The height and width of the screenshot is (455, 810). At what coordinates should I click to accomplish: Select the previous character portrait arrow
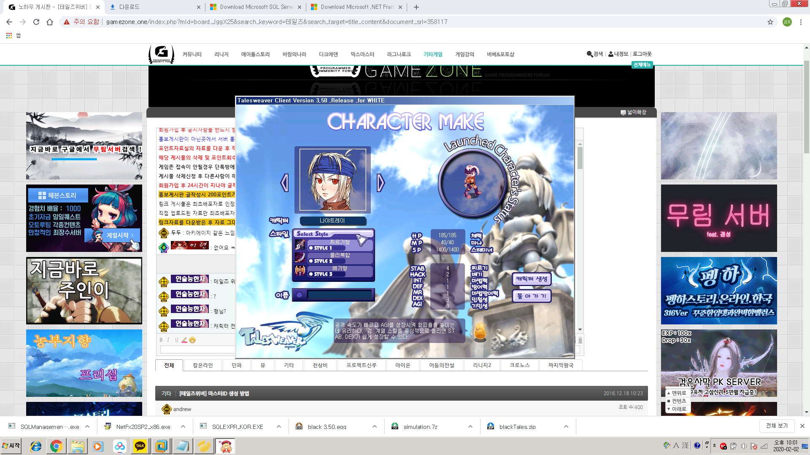(285, 182)
